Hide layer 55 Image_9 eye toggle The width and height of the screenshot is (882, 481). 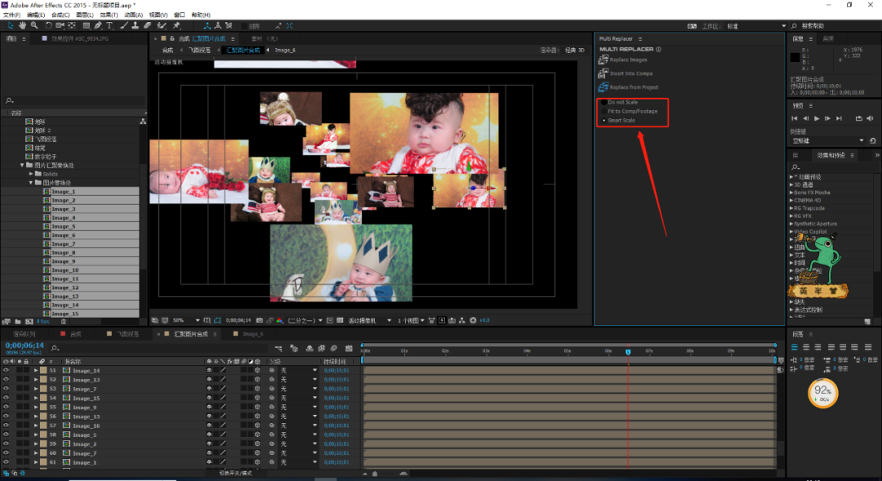7,408
